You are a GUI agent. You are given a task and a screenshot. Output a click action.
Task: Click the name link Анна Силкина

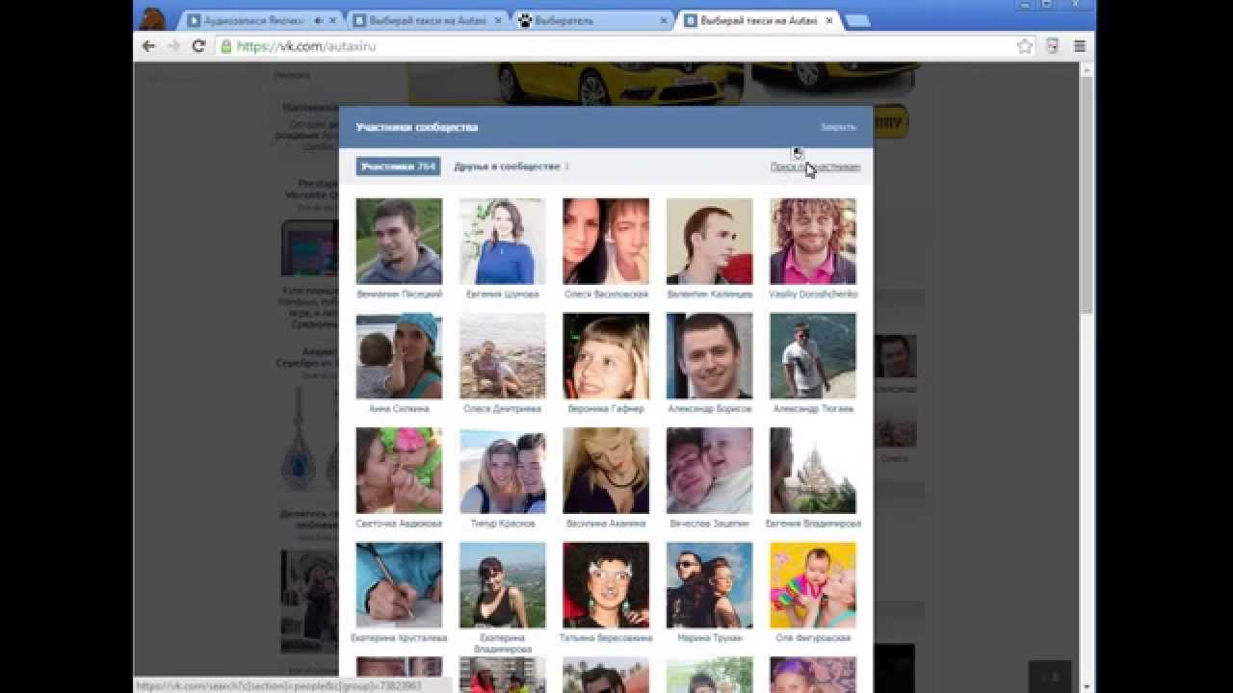399,408
